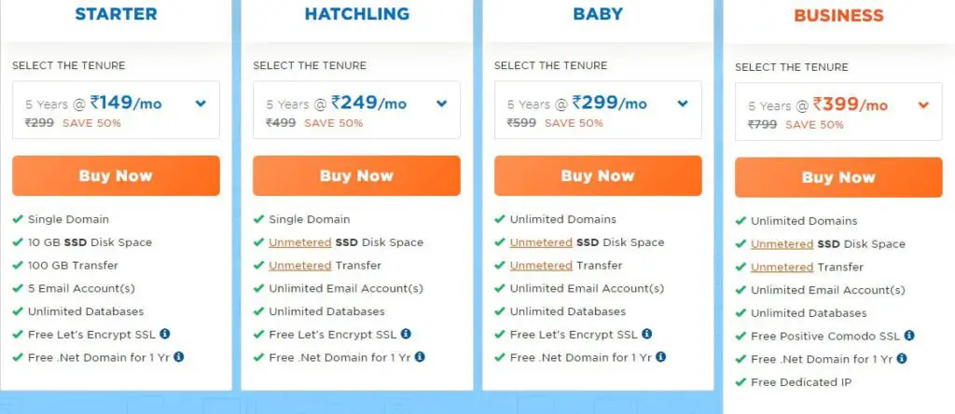955x414 pixels.
Task: Expand the Hatchling tenure dropdown arrow
Action: pyautogui.click(x=441, y=103)
